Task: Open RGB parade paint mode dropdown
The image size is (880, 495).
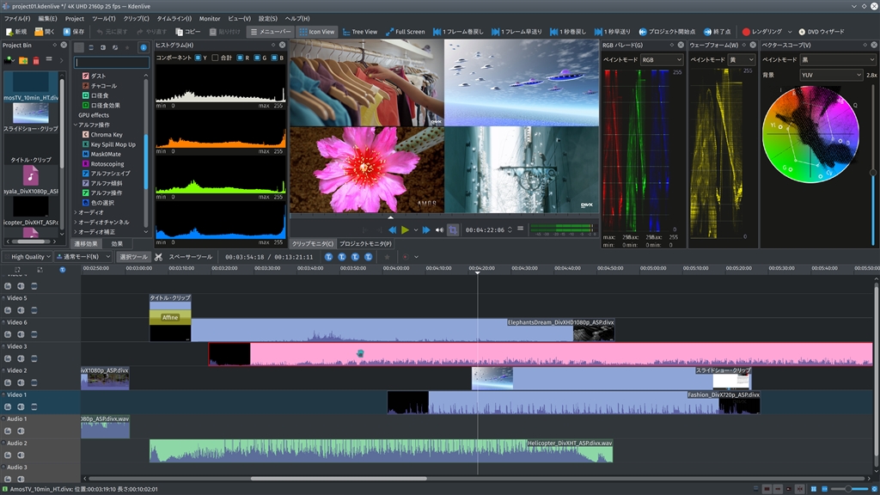Action: click(x=661, y=60)
